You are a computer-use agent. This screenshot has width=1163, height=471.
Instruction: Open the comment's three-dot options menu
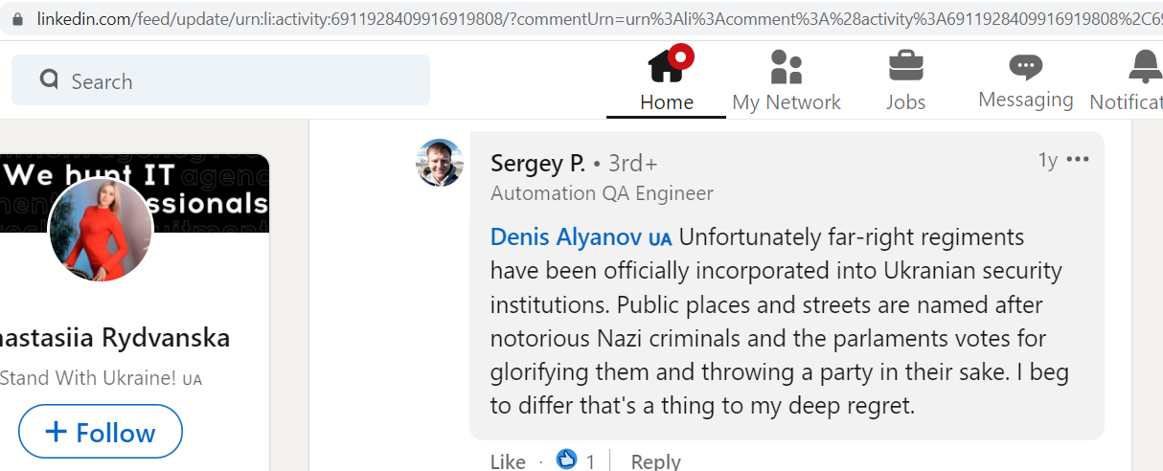tap(1078, 159)
